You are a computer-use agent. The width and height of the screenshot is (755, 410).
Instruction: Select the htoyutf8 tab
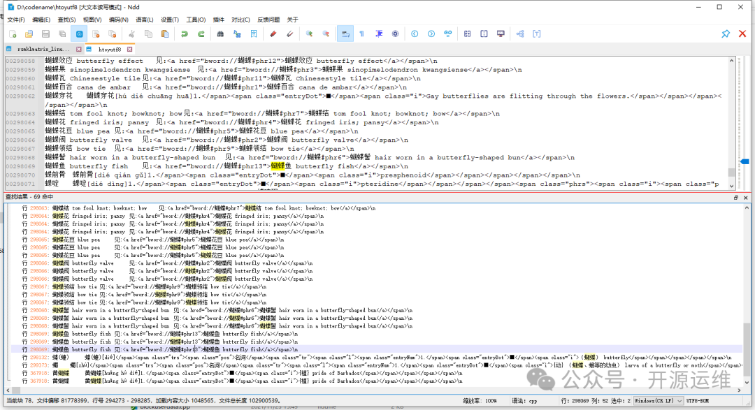click(x=109, y=50)
